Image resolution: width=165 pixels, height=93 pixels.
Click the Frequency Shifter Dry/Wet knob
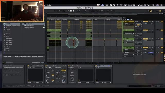64,81
